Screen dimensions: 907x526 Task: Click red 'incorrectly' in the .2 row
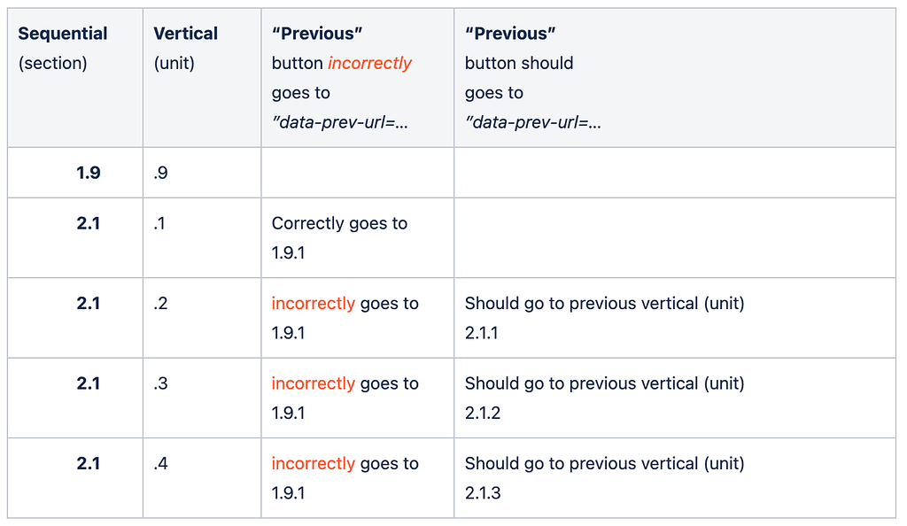tap(313, 304)
